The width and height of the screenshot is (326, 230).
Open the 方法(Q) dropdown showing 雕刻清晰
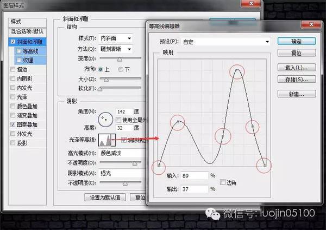(x=115, y=49)
